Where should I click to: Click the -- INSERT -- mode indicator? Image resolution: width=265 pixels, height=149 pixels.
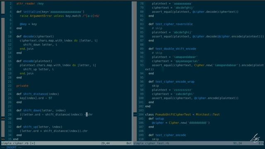(11, 147)
